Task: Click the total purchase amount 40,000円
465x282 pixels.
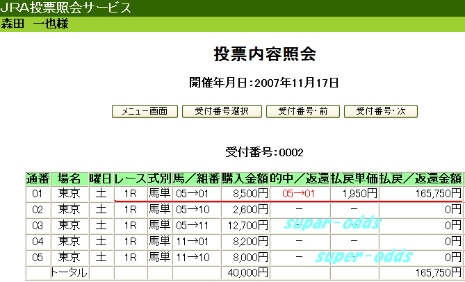Action: (x=247, y=272)
